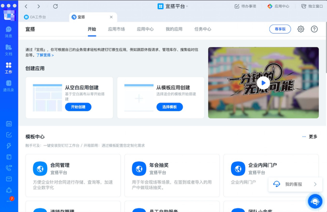The image size is (327, 212).
Task: Click the 宜搭 page title text
Action: [x=30, y=29]
